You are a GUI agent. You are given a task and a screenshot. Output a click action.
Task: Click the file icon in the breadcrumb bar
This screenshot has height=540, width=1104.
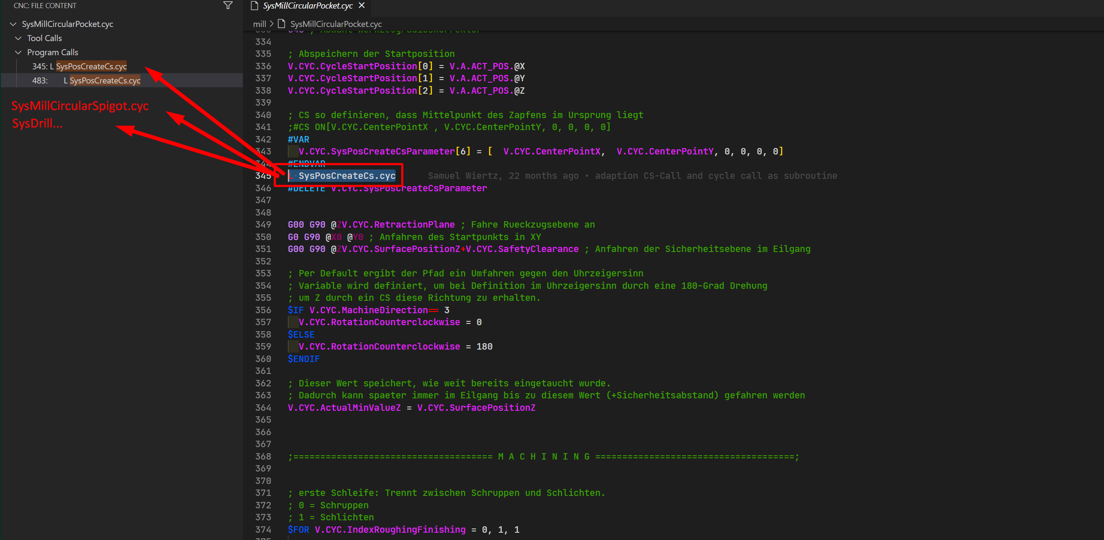(x=281, y=24)
